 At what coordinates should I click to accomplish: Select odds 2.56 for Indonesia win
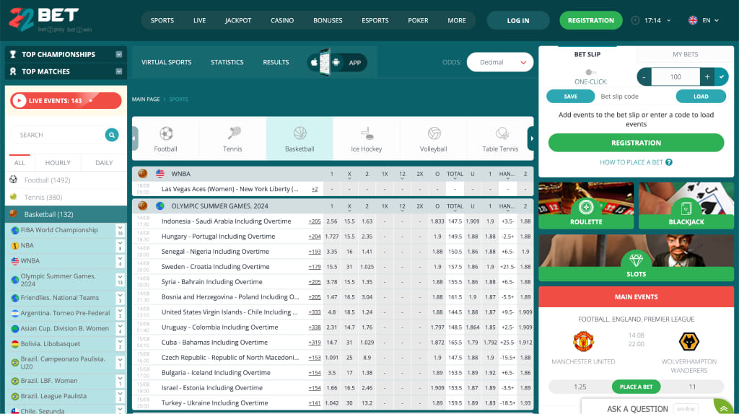(332, 221)
